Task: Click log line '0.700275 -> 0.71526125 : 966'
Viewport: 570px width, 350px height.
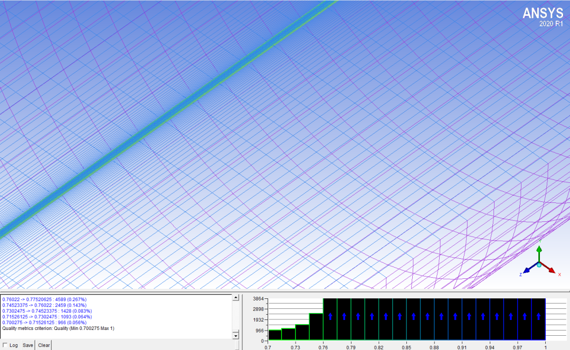Action: pos(44,323)
